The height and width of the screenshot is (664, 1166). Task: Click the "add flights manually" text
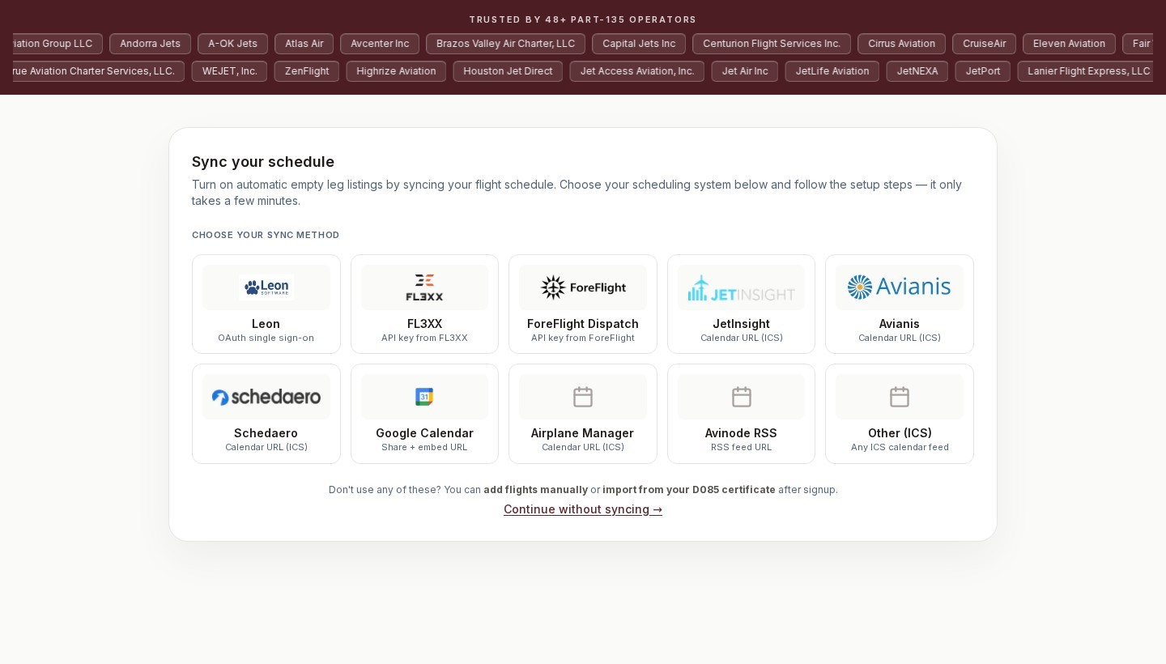point(535,490)
